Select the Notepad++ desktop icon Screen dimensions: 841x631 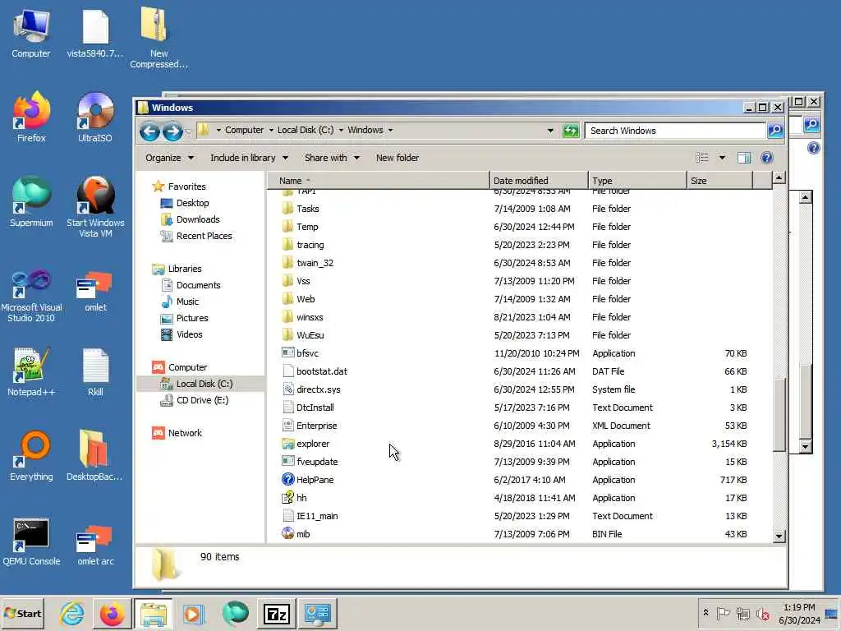coord(31,372)
